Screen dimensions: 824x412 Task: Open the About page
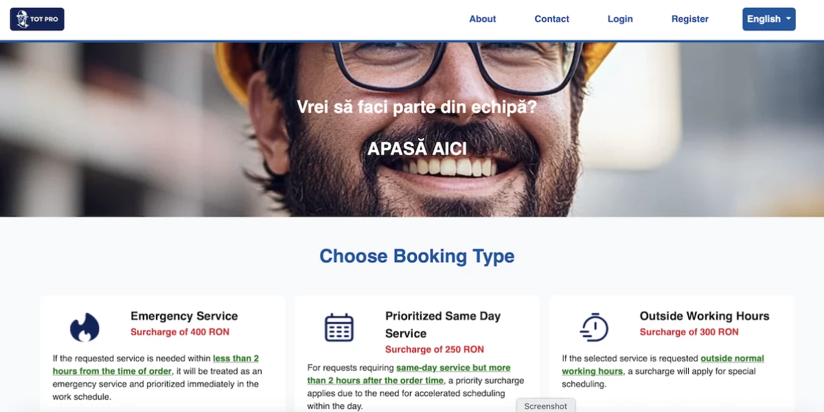pos(483,19)
